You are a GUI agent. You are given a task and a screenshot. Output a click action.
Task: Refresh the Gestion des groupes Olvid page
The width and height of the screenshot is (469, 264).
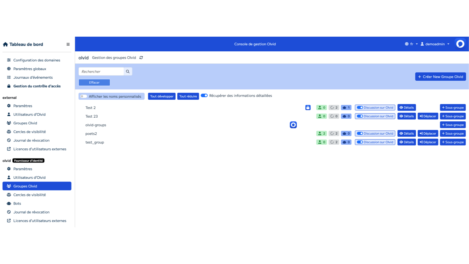pyautogui.click(x=141, y=57)
